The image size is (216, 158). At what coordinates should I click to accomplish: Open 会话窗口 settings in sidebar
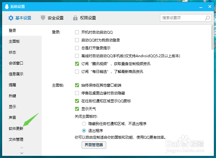22,63
